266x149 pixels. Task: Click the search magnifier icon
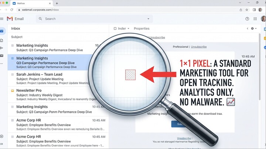pos(40,19)
